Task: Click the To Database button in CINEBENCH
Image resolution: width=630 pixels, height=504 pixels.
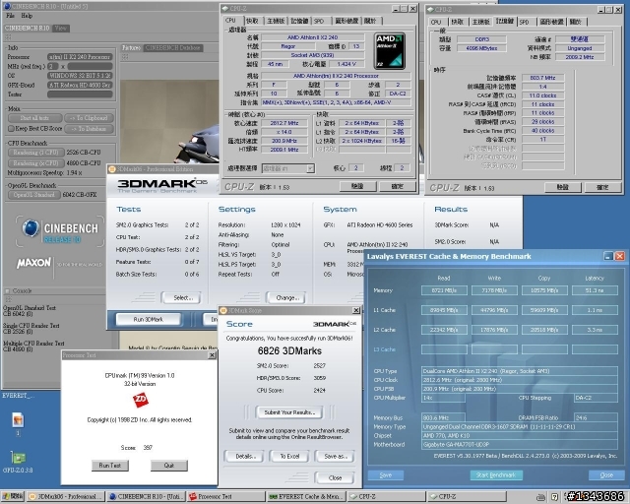Action: pos(89,129)
